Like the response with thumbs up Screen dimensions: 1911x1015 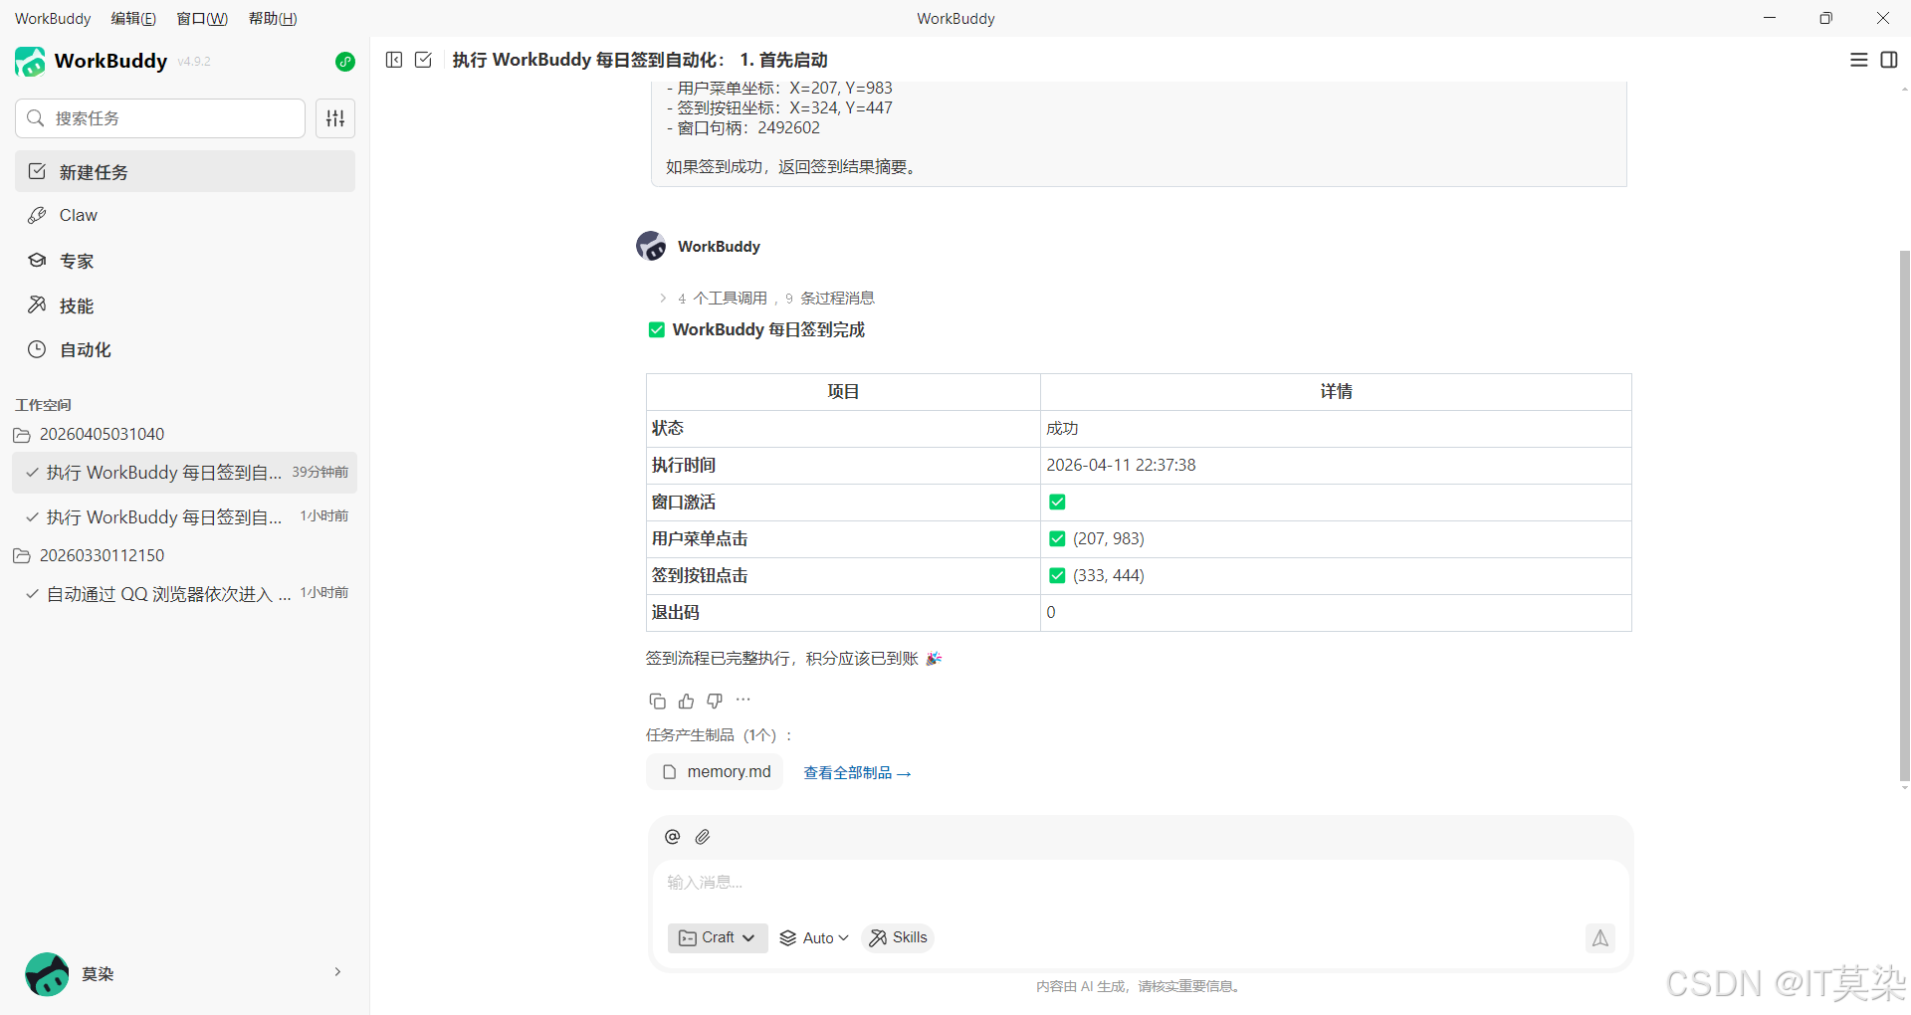click(686, 702)
